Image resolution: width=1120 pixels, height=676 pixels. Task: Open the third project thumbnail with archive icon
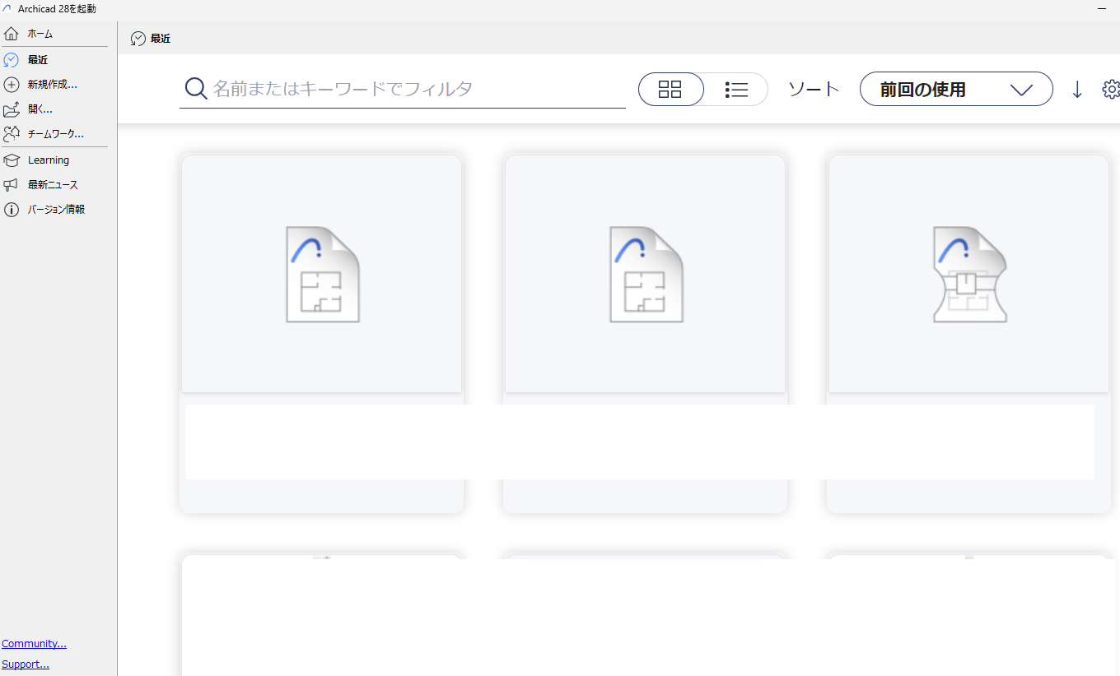click(968, 274)
